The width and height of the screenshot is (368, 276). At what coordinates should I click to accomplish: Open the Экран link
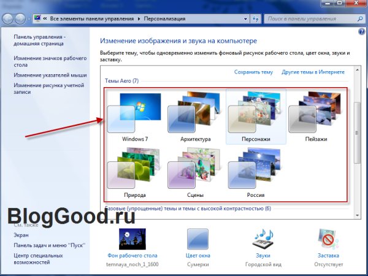click(21, 235)
